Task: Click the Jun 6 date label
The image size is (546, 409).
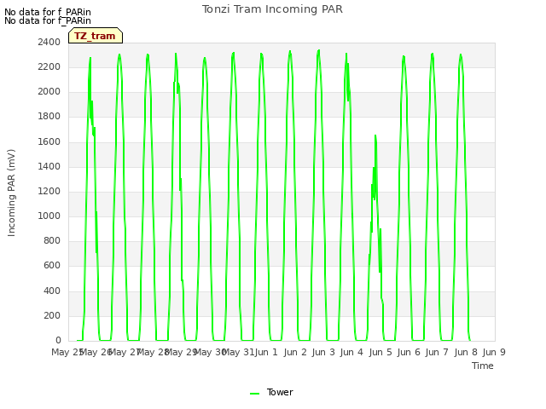Action: pyautogui.click(x=409, y=352)
